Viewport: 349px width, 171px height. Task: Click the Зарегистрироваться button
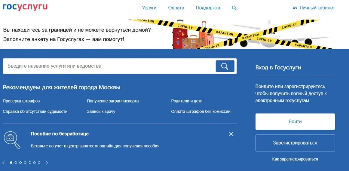295,143
